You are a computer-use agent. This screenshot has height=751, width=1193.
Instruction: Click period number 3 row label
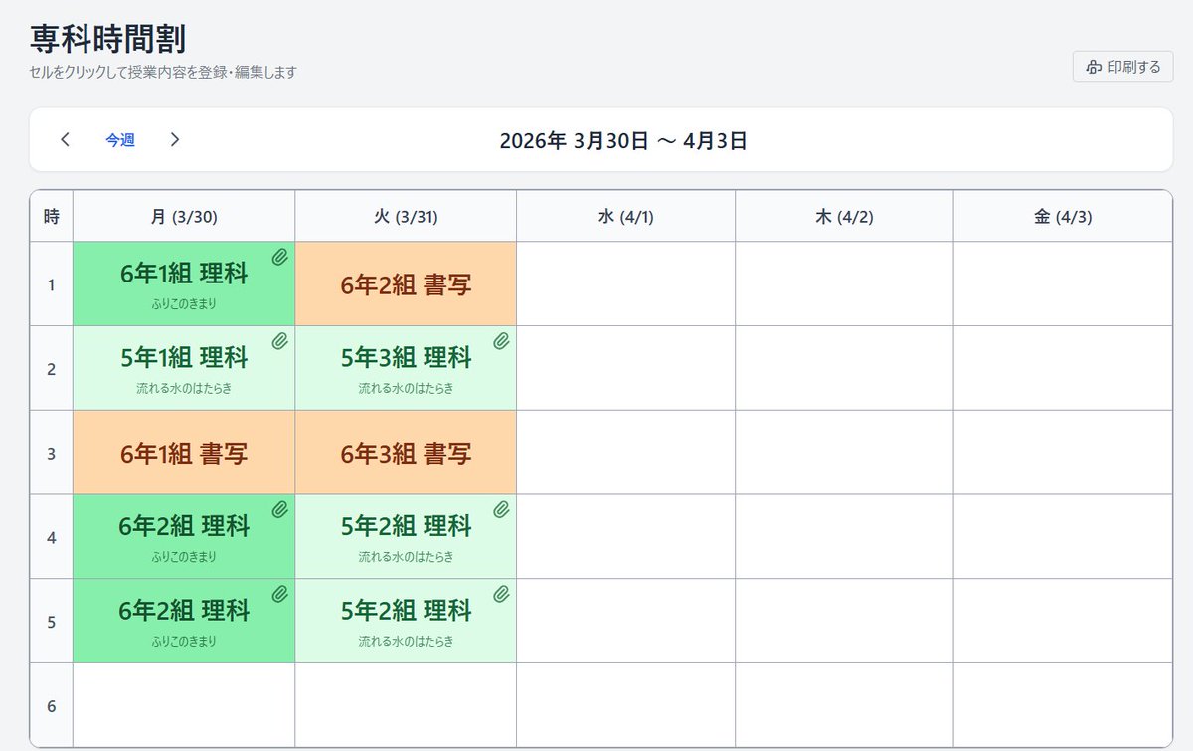[x=52, y=454]
